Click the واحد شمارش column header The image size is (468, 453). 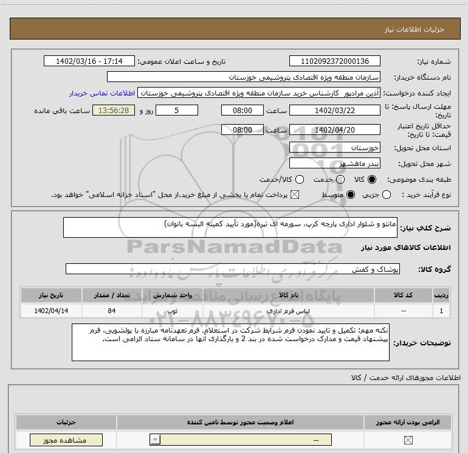pos(172,296)
